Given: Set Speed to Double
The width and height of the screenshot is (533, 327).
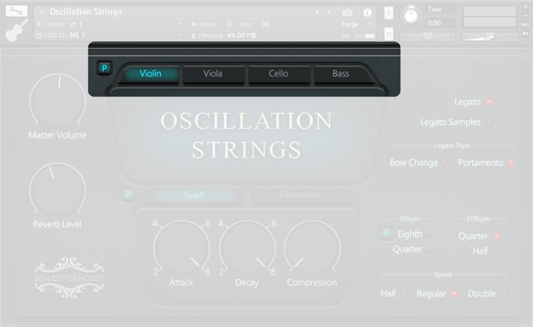Looking at the screenshot, I should [x=505, y=294].
